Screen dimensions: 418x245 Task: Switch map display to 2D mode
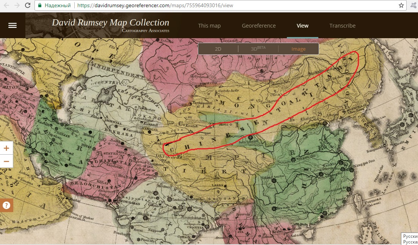[218, 49]
